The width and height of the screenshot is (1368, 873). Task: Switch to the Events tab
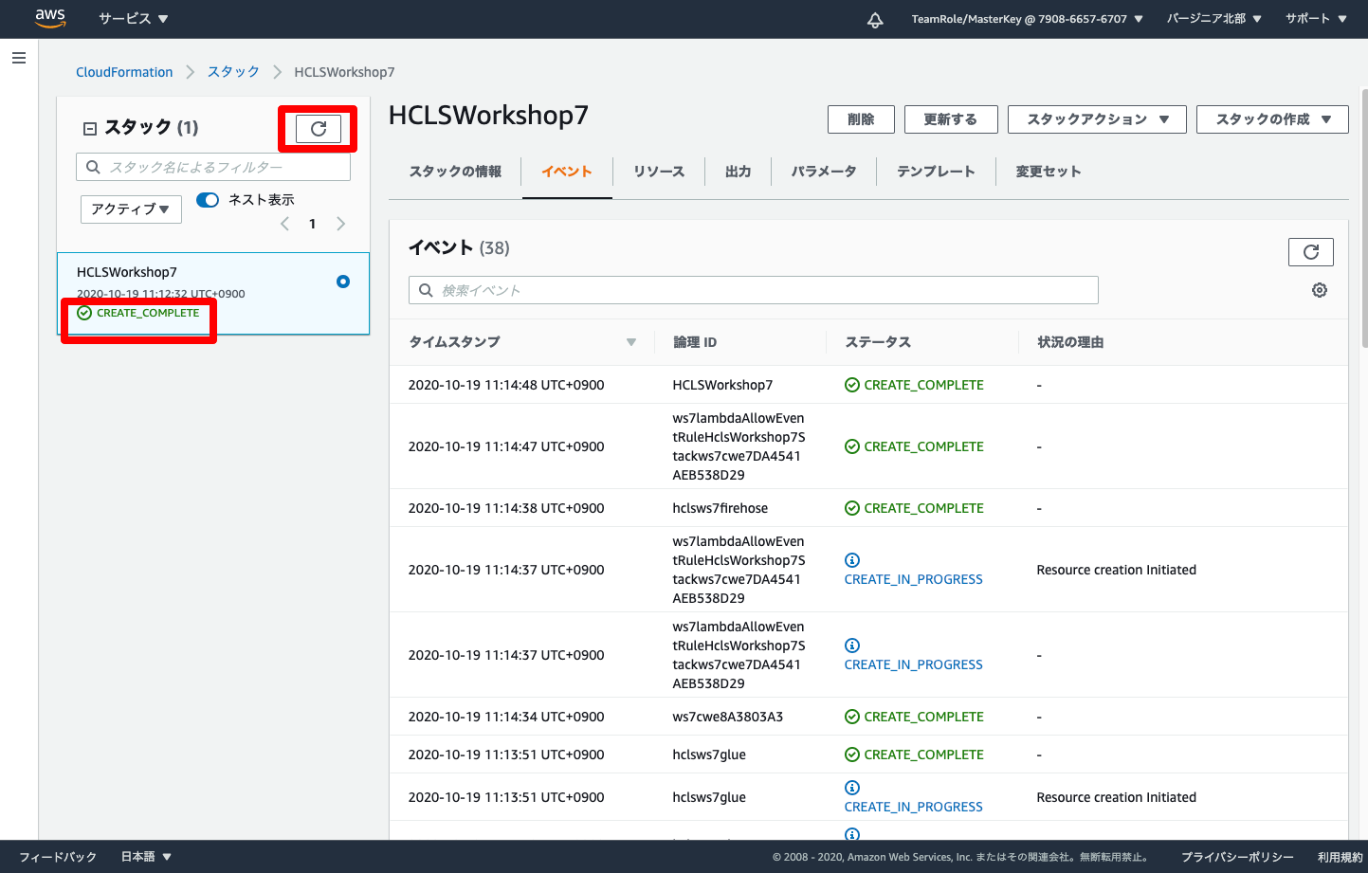[567, 172]
